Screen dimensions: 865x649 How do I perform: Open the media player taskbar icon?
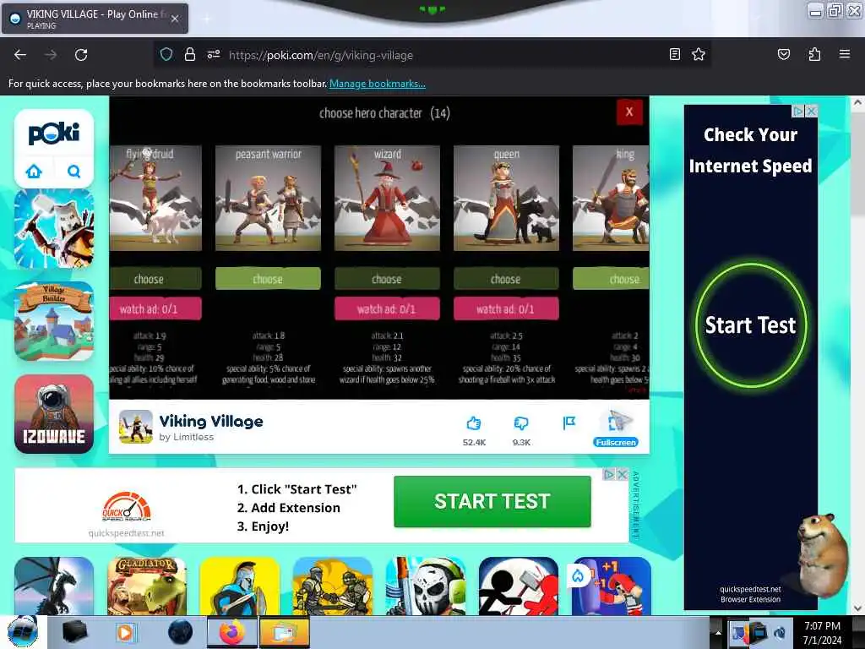[125, 632]
